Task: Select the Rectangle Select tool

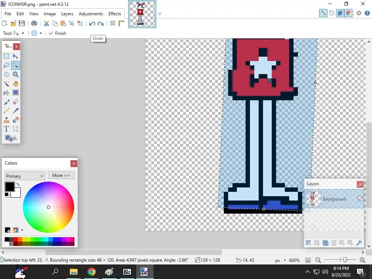Action: (x=7, y=56)
